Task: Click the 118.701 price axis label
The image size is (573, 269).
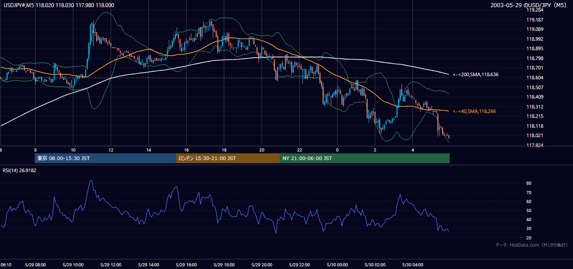Action: click(535, 68)
